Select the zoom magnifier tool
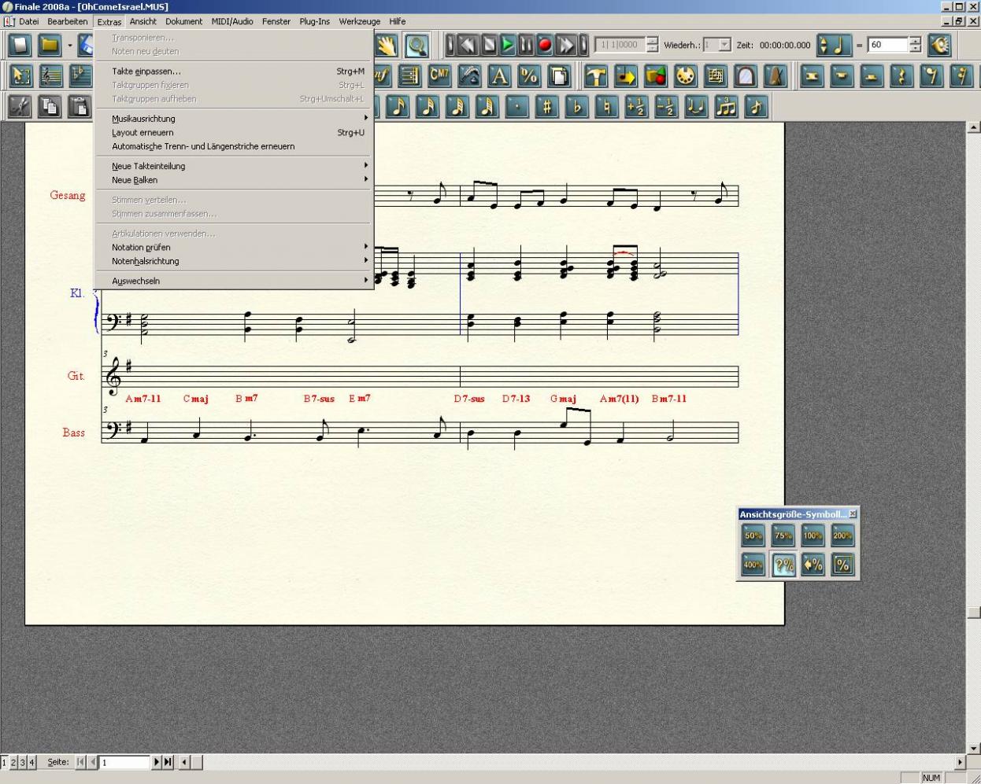This screenshot has height=784, width=981. 416,46
